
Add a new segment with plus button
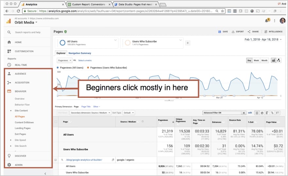click(x=188, y=43)
